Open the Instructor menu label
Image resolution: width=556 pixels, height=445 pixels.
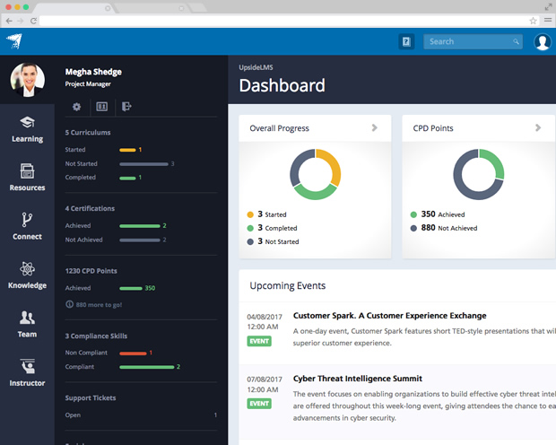(27, 383)
